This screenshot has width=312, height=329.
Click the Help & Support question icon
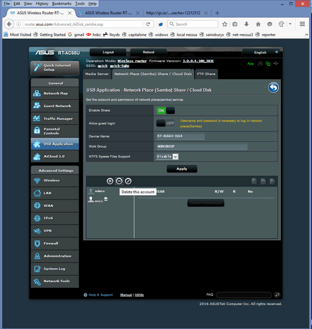click(86, 295)
